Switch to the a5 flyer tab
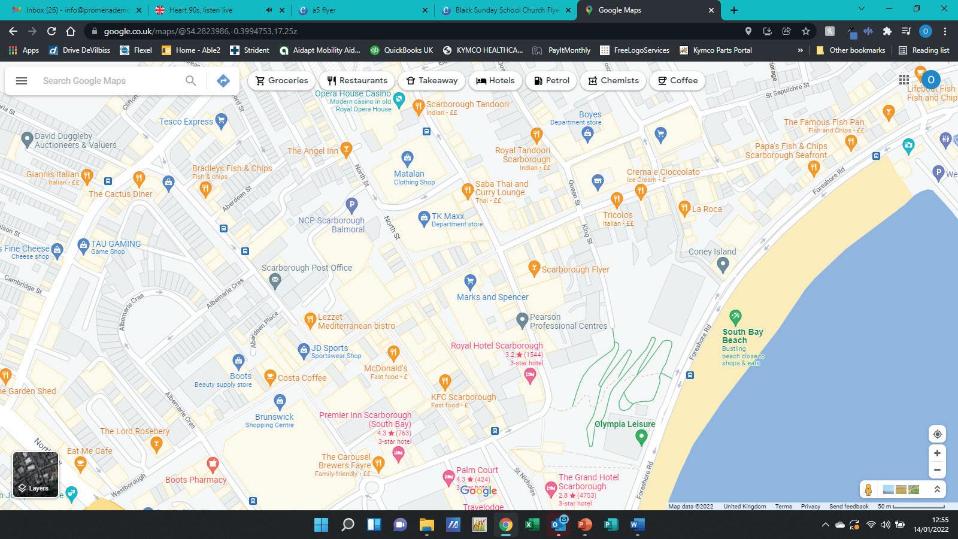This screenshot has width=958, height=539. pyautogui.click(x=362, y=10)
